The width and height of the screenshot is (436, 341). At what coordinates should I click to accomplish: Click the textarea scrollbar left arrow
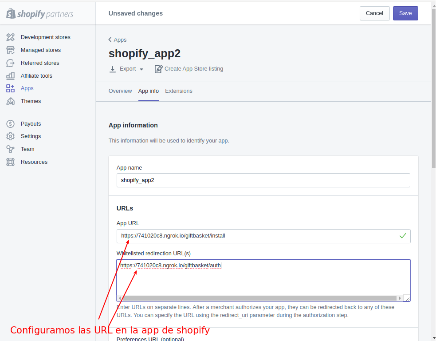pos(120,298)
